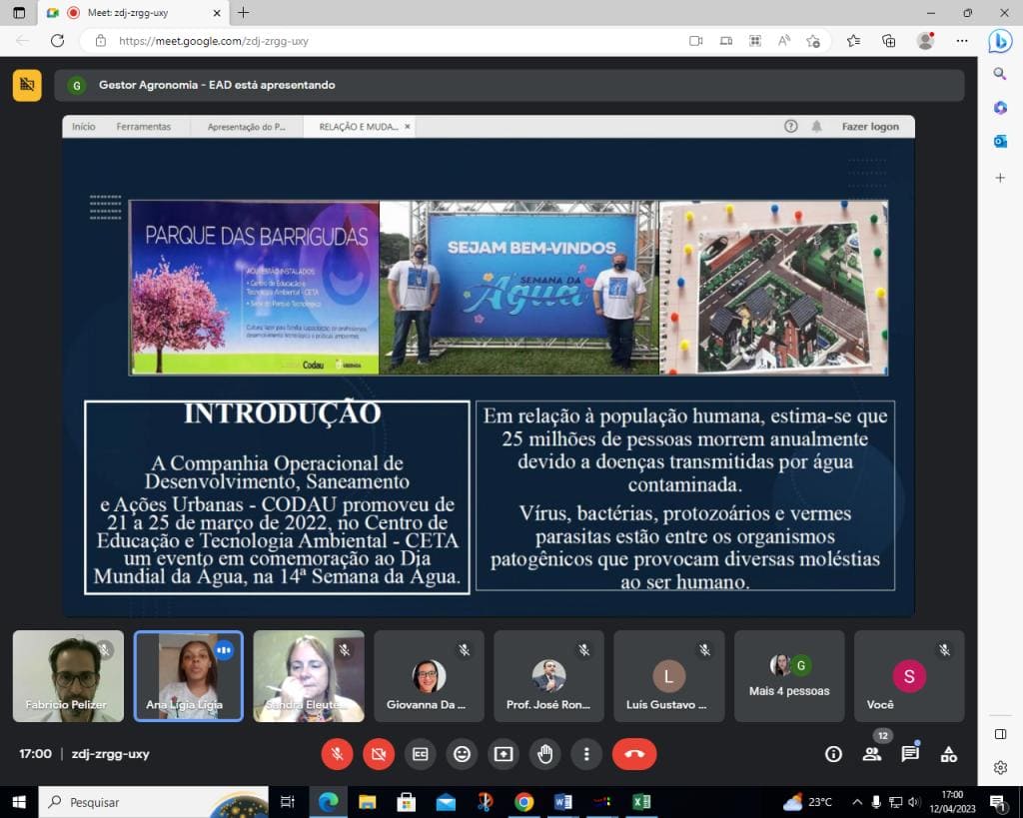Open Read aloud option in the address bar
Screen dimensions: 1023x818
[783, 41]
